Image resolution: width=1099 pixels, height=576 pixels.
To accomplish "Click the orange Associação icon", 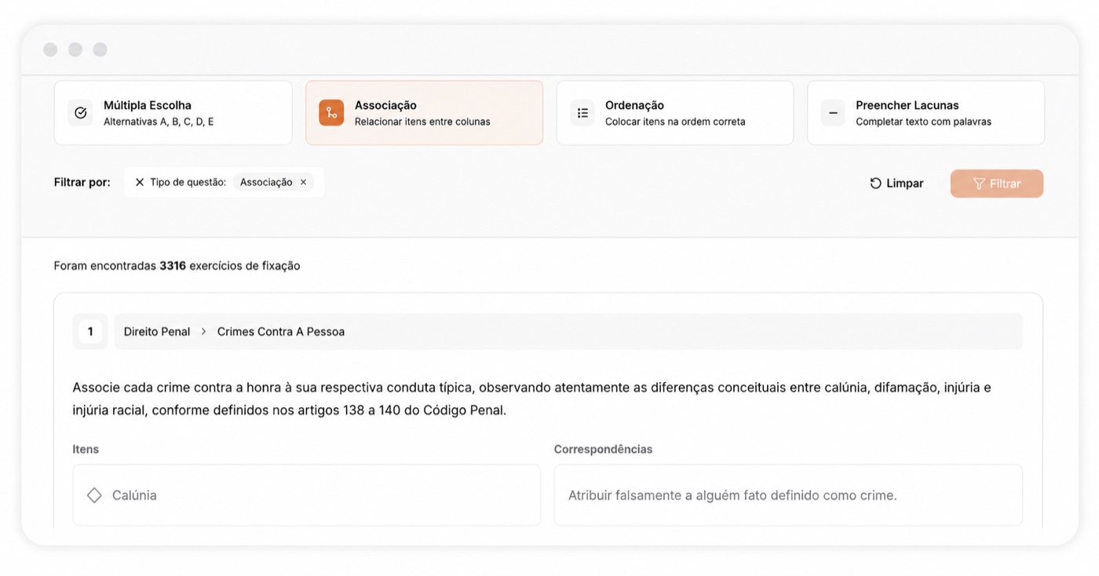I will point(331,113).
